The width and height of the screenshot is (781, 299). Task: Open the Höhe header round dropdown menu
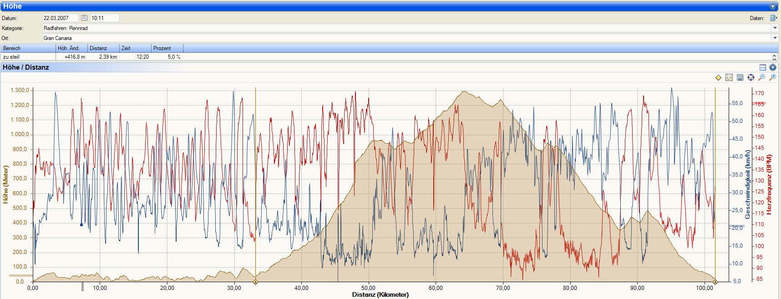(x=772, y=7)
